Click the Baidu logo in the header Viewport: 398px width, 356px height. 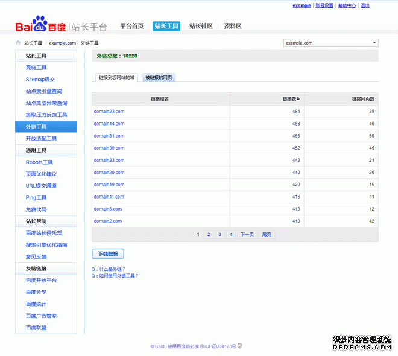click(x=40, y=26)
